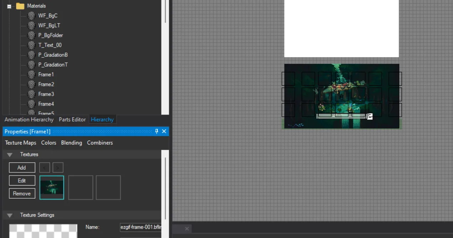
Task: Open the Parts Editor tab
Action: coord(72,120)
